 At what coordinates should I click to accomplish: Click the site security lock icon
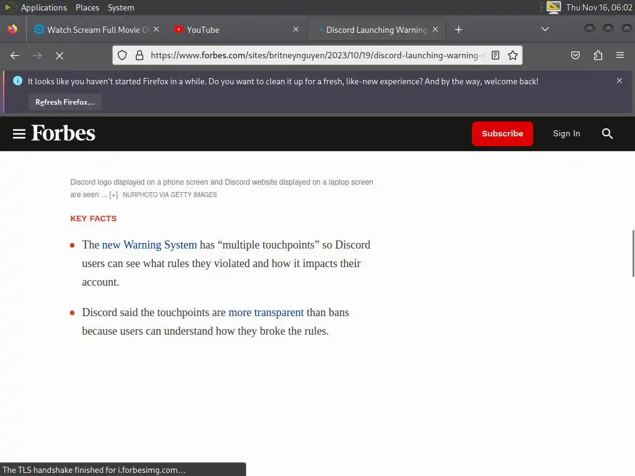pyautogui.click(x=140, y=55)
